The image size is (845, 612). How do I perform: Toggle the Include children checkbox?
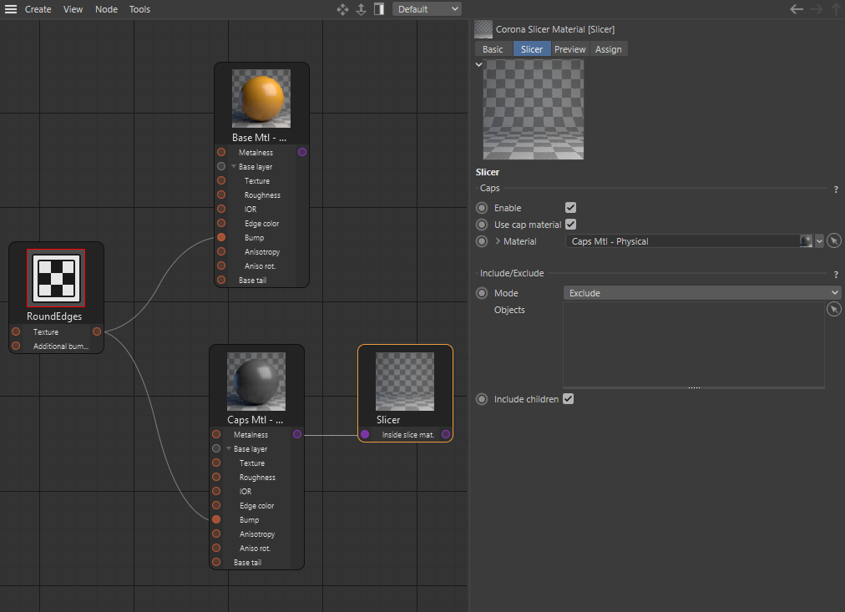(568, 398)
